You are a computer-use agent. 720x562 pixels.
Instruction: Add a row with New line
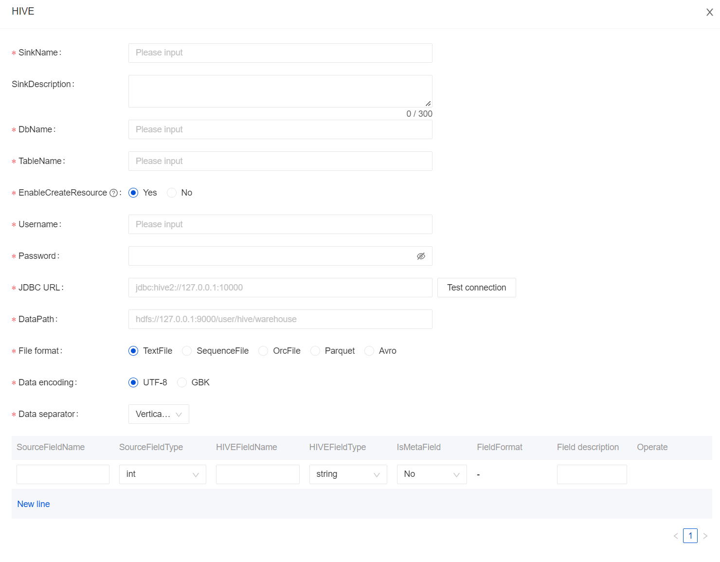click(x=34, y=504)
